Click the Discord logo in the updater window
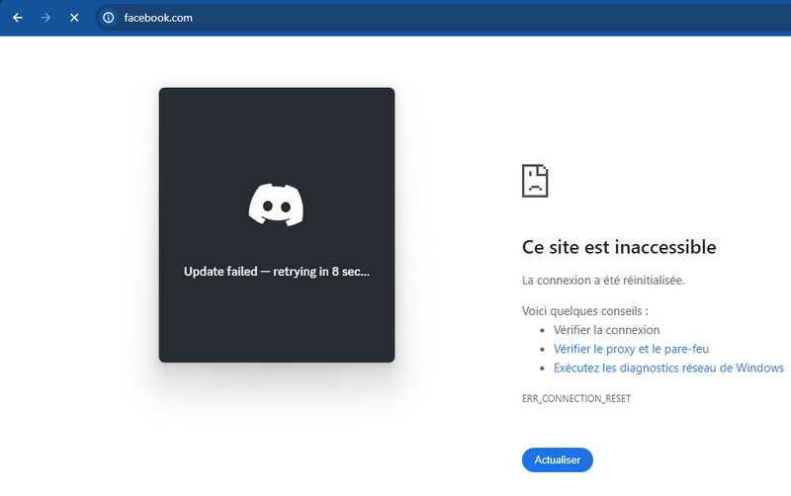Image resolution: width=791 pixels, height=496 pixels. point(276,205)
